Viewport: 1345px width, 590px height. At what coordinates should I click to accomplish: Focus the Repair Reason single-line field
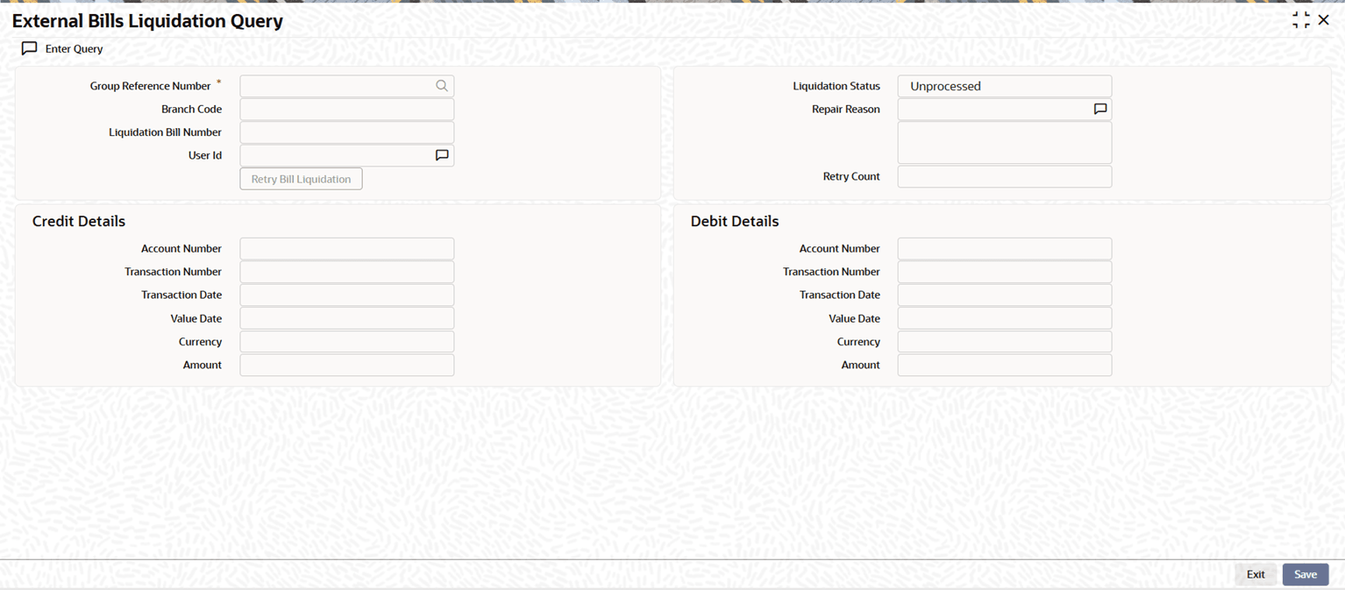tap(1005, 110)
